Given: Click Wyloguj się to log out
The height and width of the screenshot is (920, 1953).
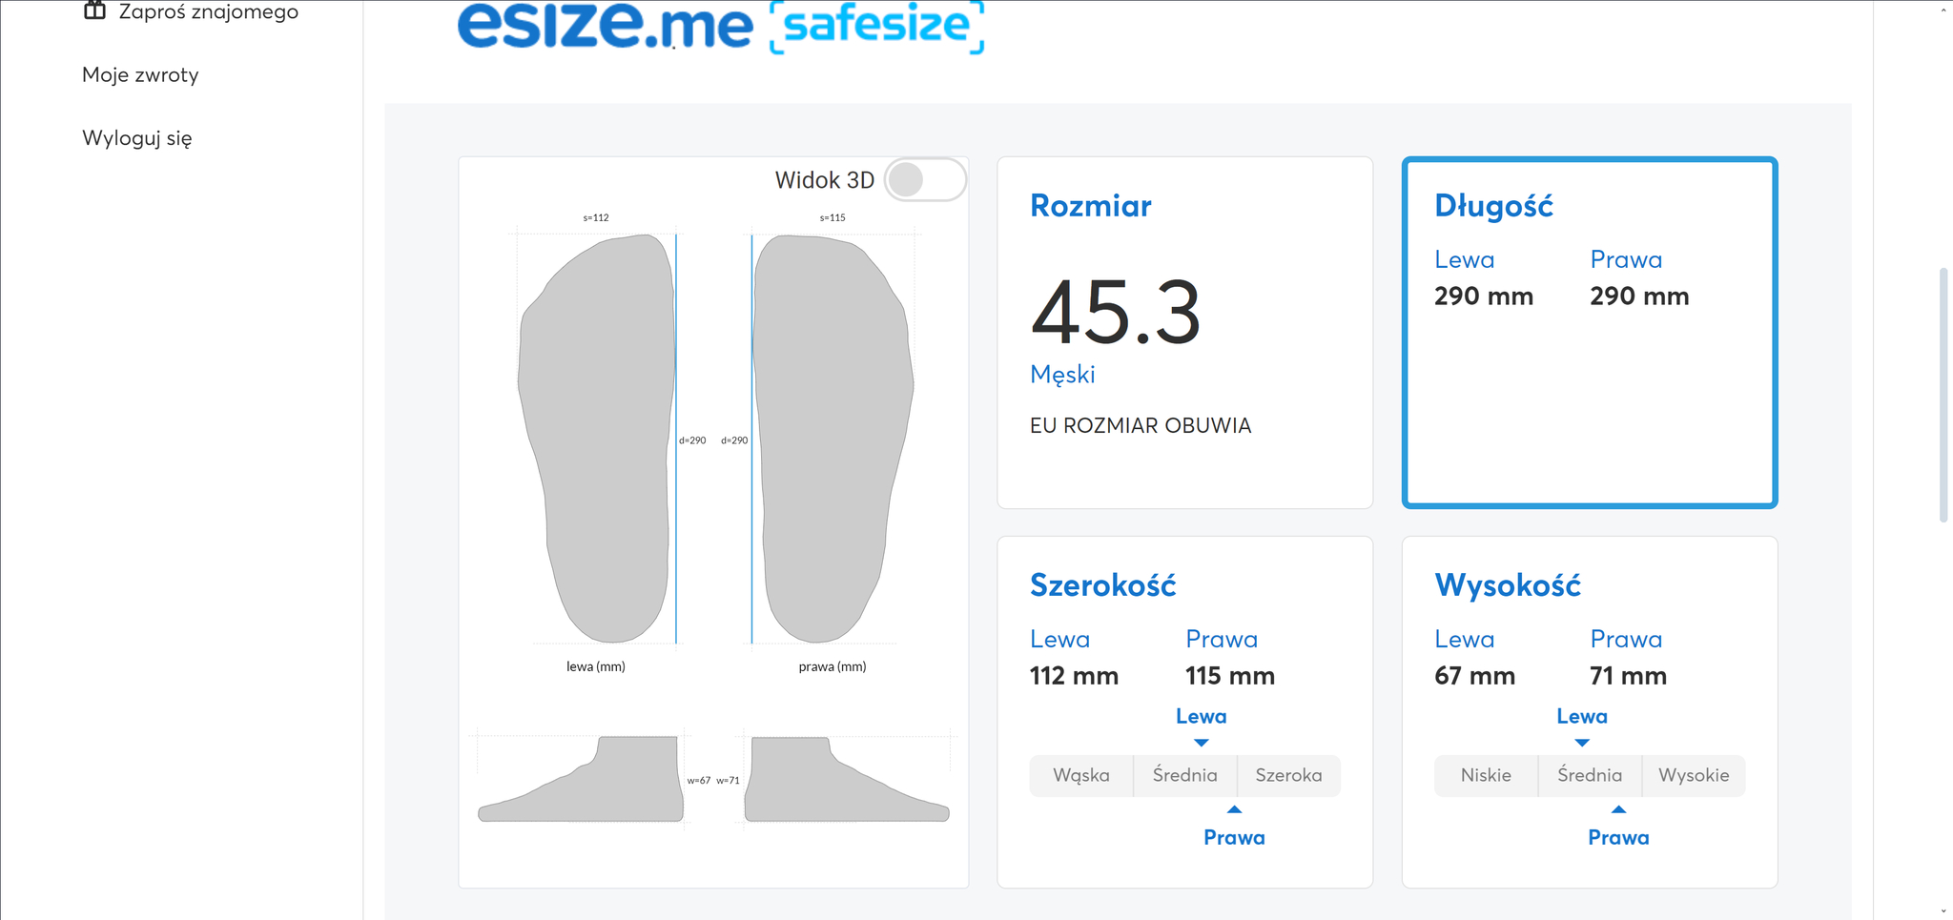Looking at the screenshot, I should coord(137,138).
